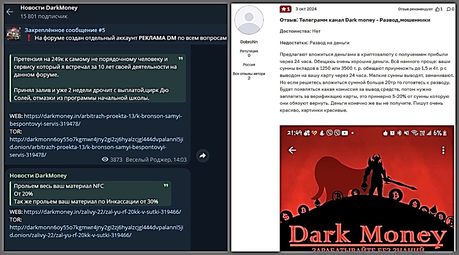Click the comments speech bubble icon

click(449, 9)
